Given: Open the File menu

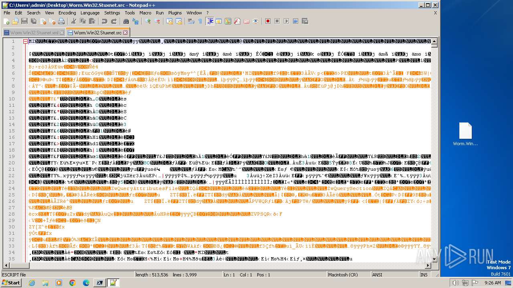Looking at the screenshot, I should coord(7,13).
